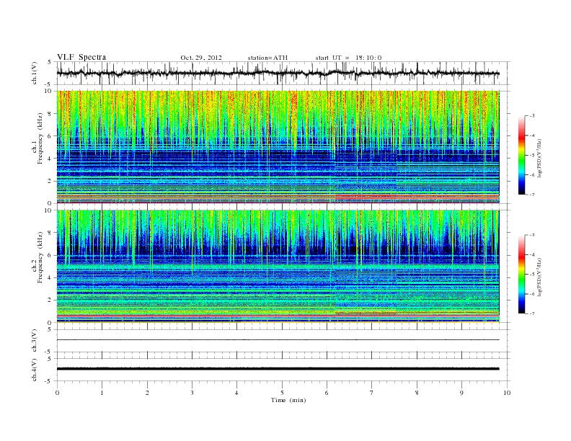Click the "4" tick on time axis
The width and height of the screenshot is (571, 441).
(x=236, y=393)
